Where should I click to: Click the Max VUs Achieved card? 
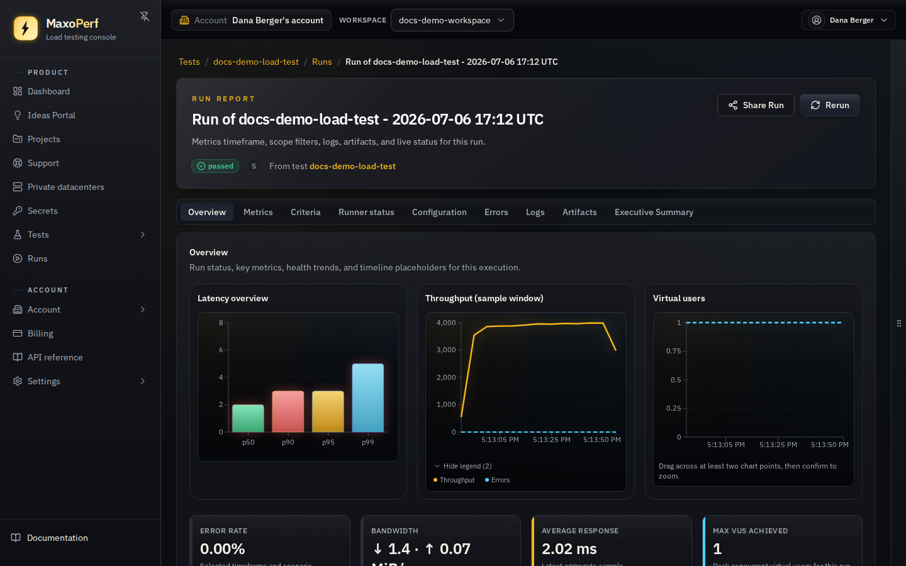(x=783, y=541)
